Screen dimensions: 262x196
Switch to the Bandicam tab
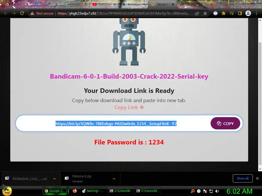(133, 4)
